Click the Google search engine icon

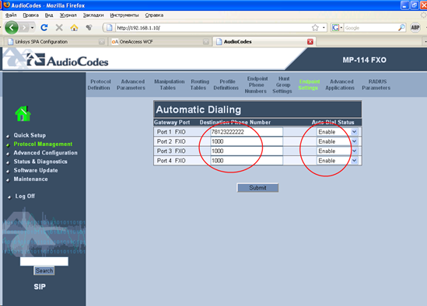[x=335, y=27]
